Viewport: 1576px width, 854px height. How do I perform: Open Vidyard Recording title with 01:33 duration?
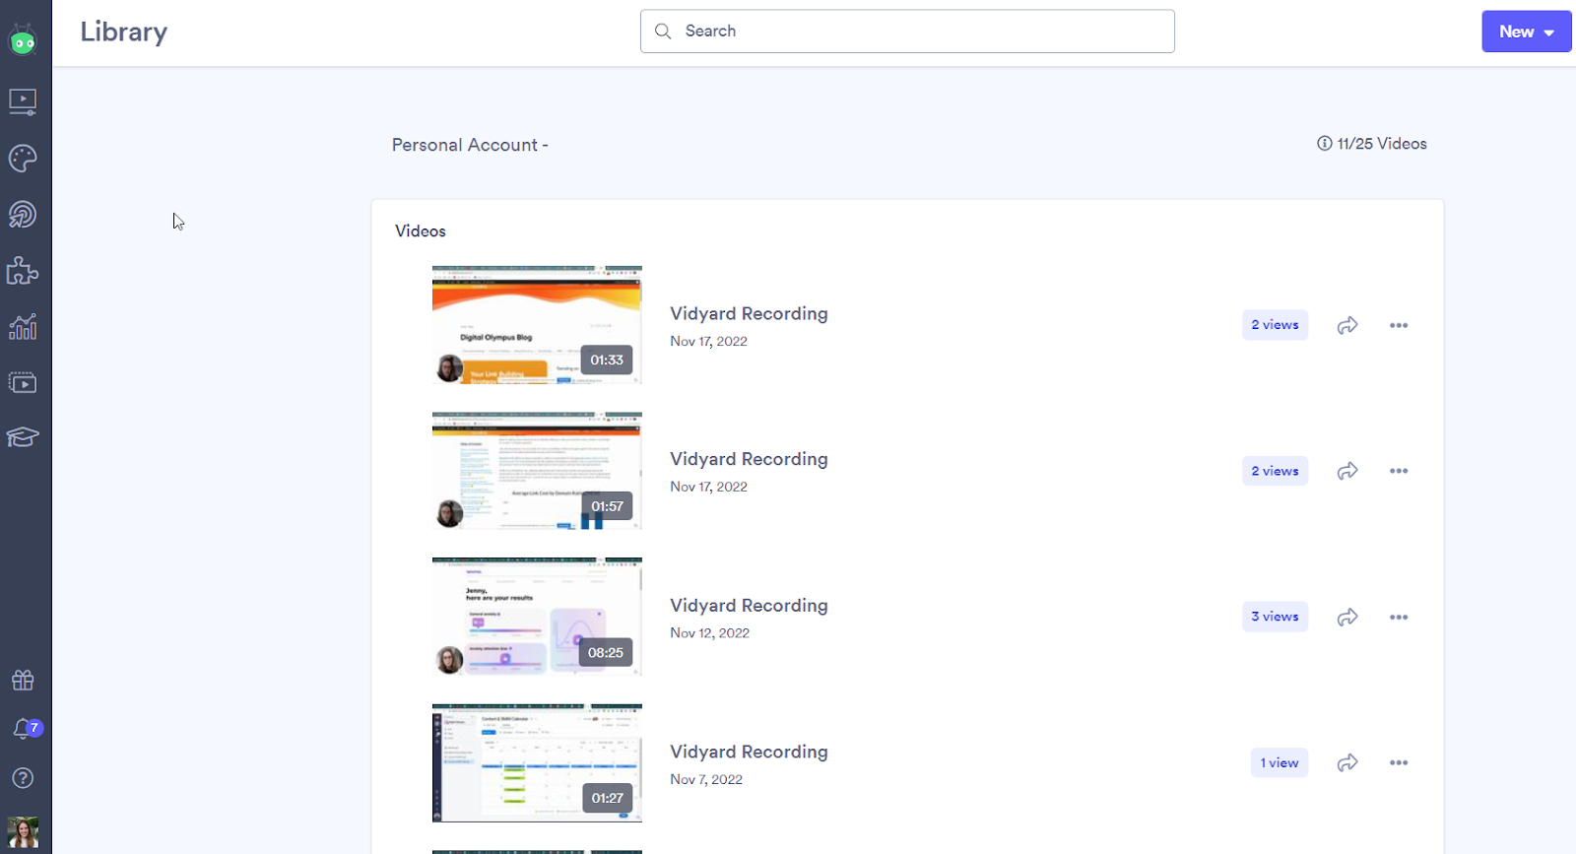(749, 313)
